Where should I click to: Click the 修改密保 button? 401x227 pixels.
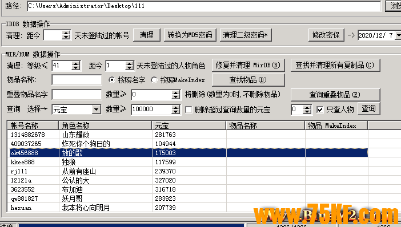coord(326,35)
